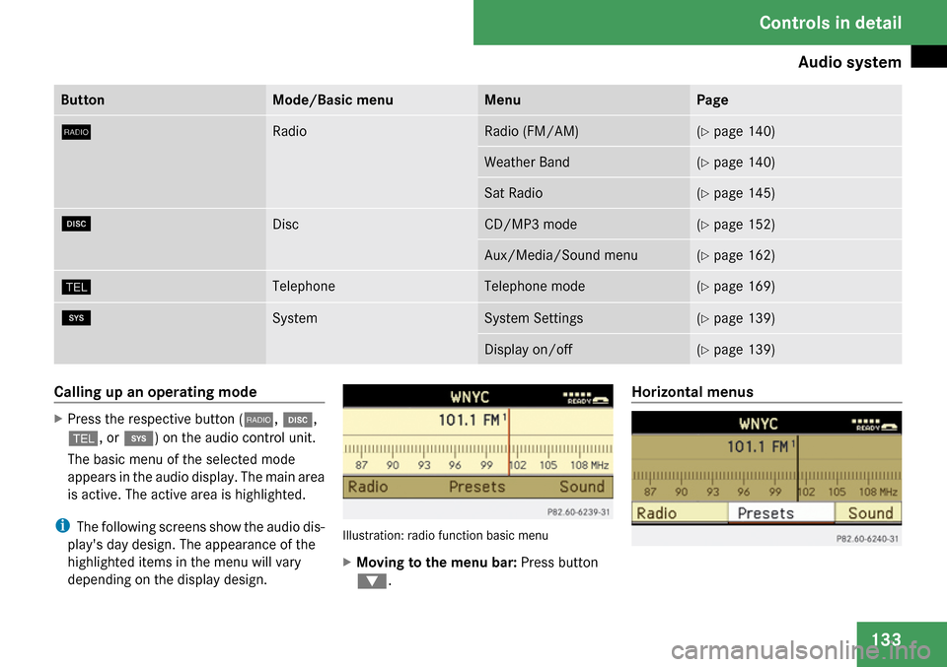Screen dimensions: 947x667
Task: Click WNYC station name in horizontal menus illustration
Action: 759,424
